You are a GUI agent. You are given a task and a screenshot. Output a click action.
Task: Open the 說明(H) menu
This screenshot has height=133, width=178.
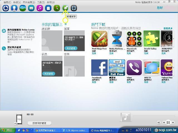tap(51, 2)
